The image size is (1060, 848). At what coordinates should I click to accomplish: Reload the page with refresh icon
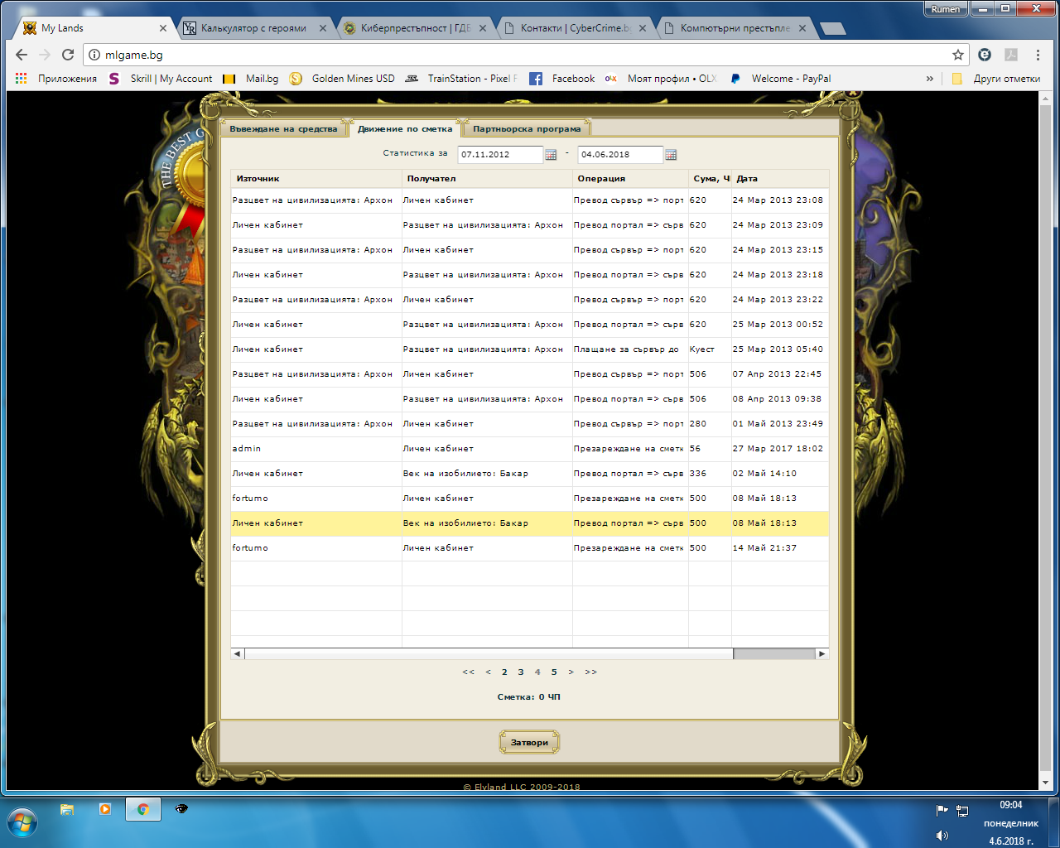click(x=68, y=55)
